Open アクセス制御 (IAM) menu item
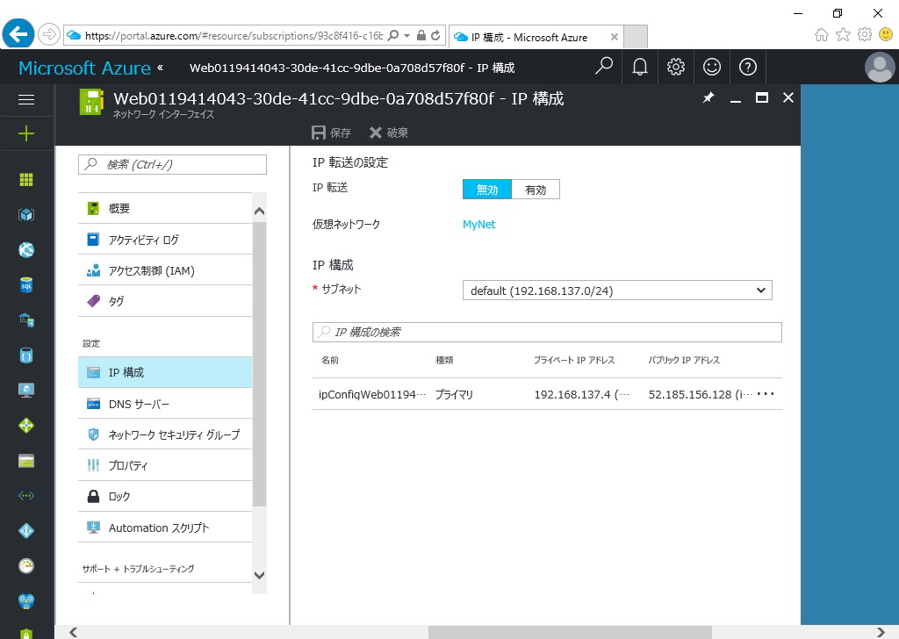This screenshot has height=639, width=899. click(x=165, y=270)
